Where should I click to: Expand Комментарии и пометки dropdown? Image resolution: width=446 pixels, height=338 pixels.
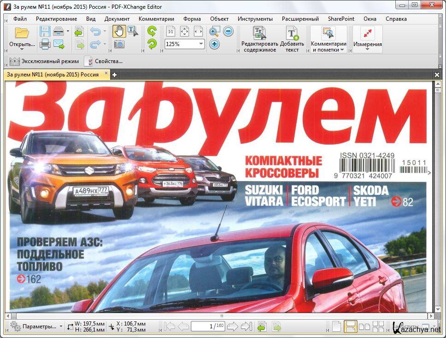329,50
